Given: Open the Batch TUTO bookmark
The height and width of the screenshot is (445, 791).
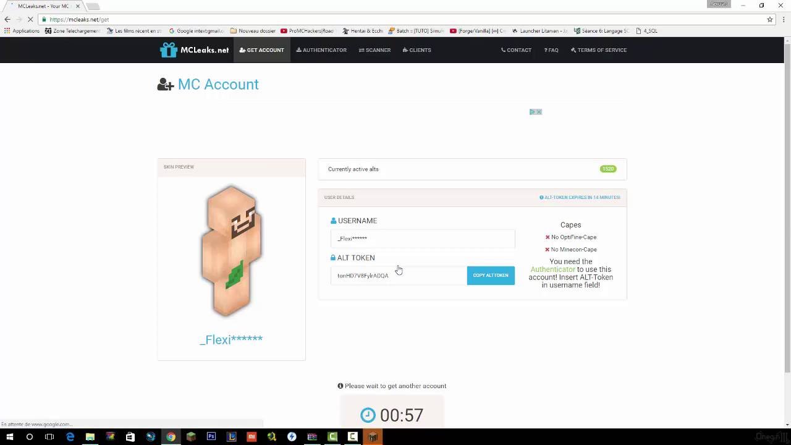Looking at the screenshot, I should 416,31.
